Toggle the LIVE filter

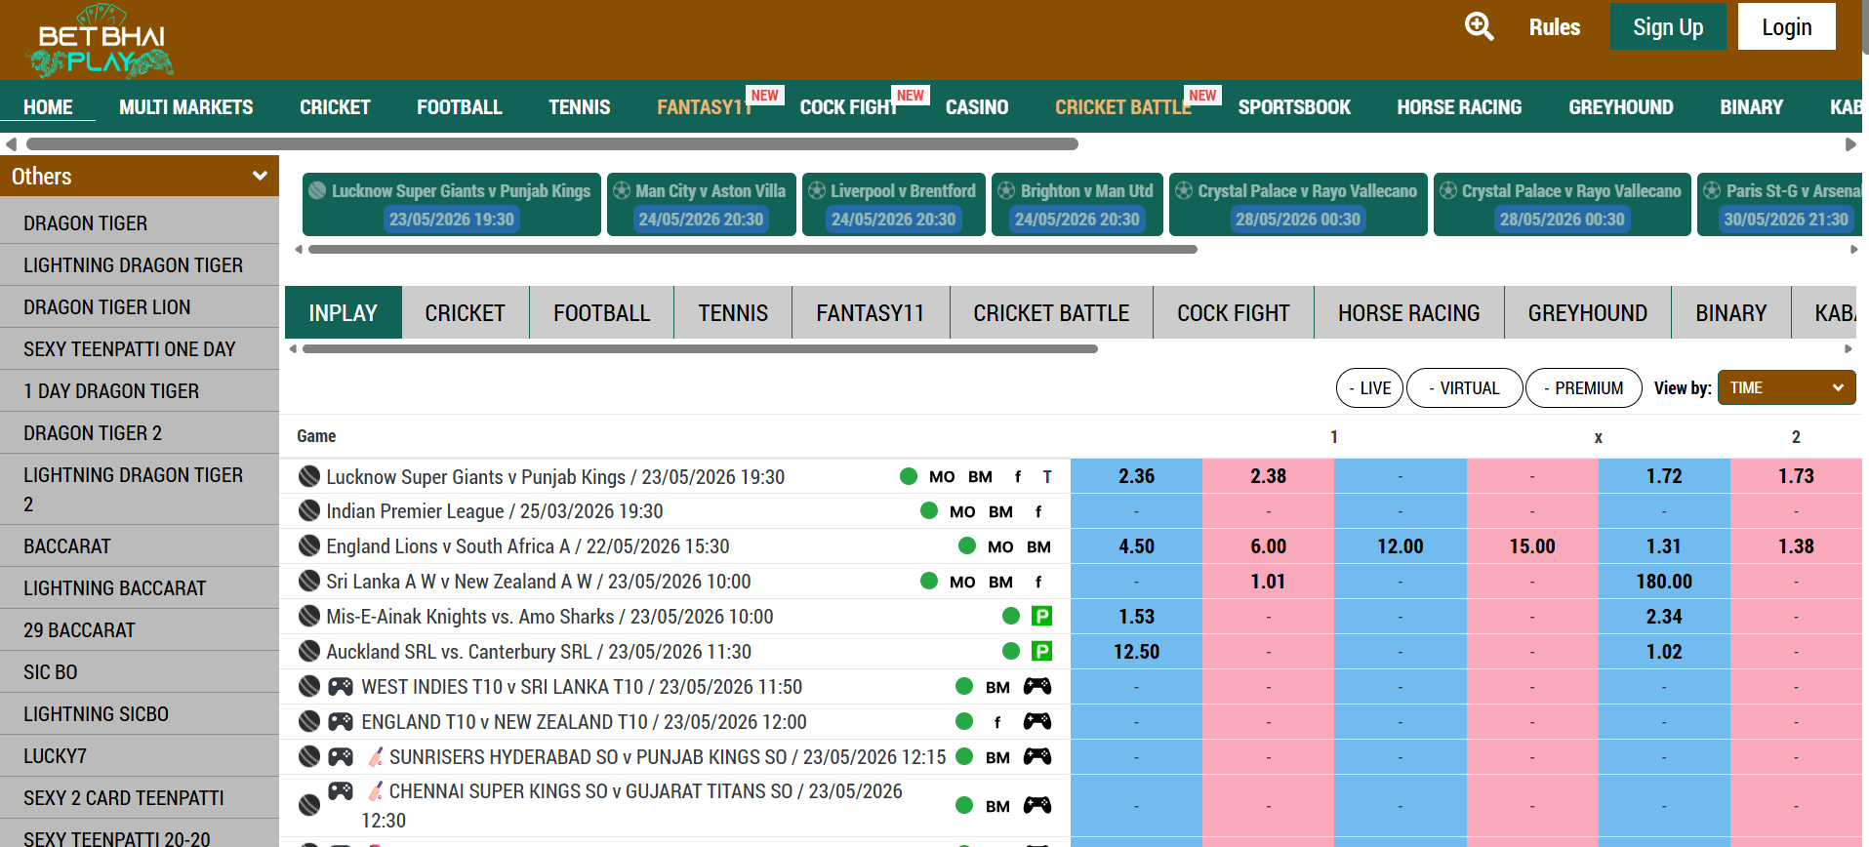coord(1370,387)
